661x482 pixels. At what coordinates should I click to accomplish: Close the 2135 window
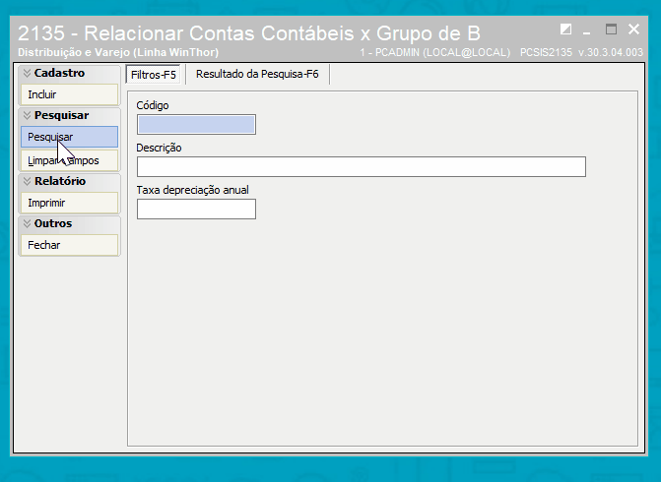[x=633, y=30]
